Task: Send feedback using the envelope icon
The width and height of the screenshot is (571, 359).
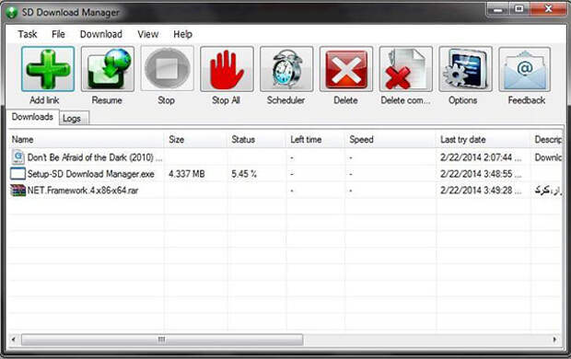Action: [525, 69]
